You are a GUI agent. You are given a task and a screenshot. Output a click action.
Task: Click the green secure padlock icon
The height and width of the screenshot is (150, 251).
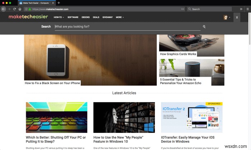30,9
